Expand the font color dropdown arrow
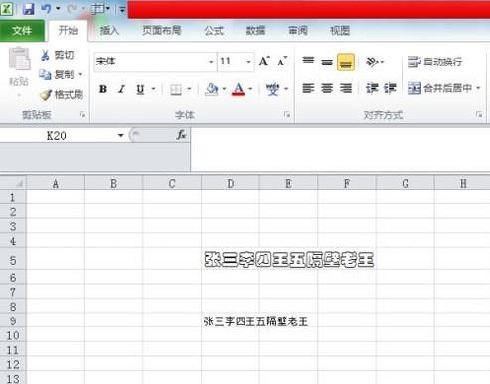490x384 pixels. coord(250,89)
